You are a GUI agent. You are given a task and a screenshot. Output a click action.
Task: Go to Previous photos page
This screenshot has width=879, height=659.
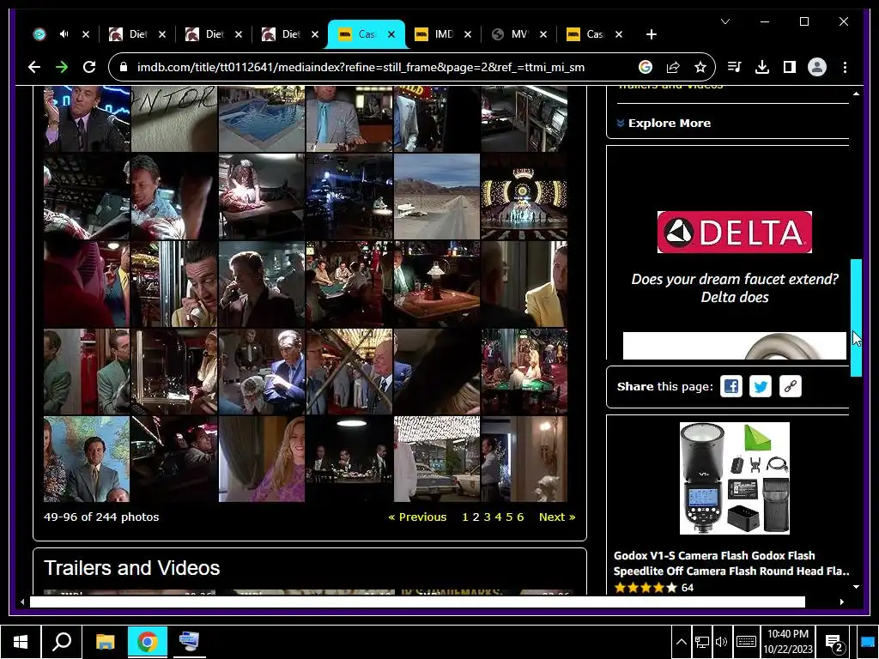coord(417,517)
